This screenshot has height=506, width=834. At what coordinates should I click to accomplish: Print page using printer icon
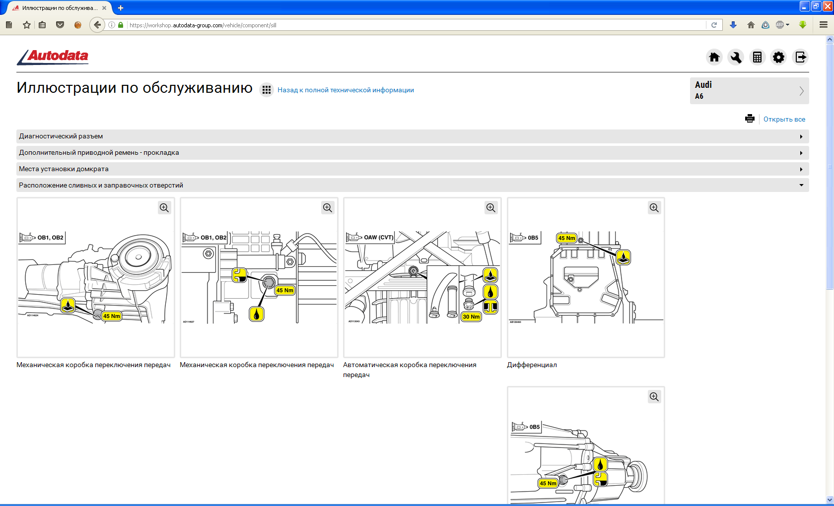pyautogui.click(x=750, y=119)
